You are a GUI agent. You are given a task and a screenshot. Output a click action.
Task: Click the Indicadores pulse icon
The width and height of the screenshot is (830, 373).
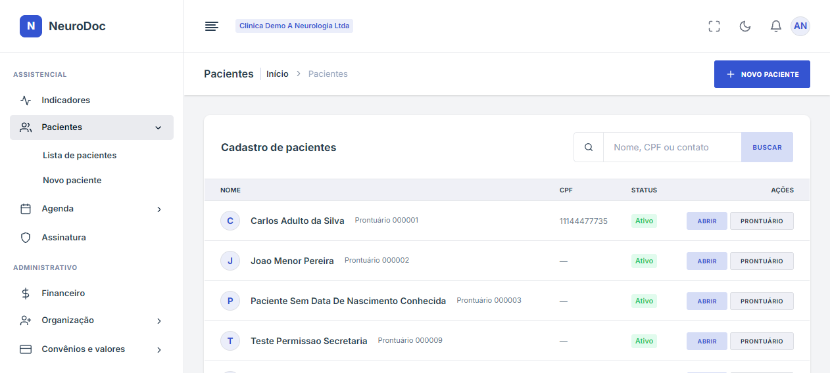26,100
